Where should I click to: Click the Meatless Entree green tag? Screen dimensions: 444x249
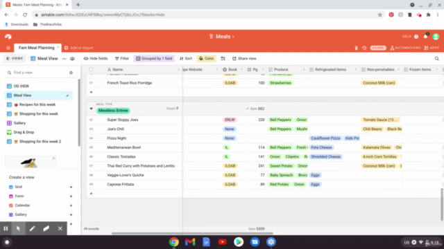click(113, 111)
